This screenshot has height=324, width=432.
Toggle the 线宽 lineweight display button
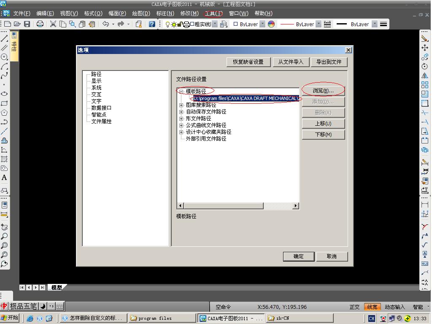[372, 307]
